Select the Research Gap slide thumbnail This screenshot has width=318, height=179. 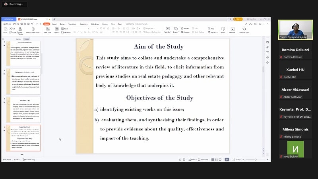click(23, 109)
